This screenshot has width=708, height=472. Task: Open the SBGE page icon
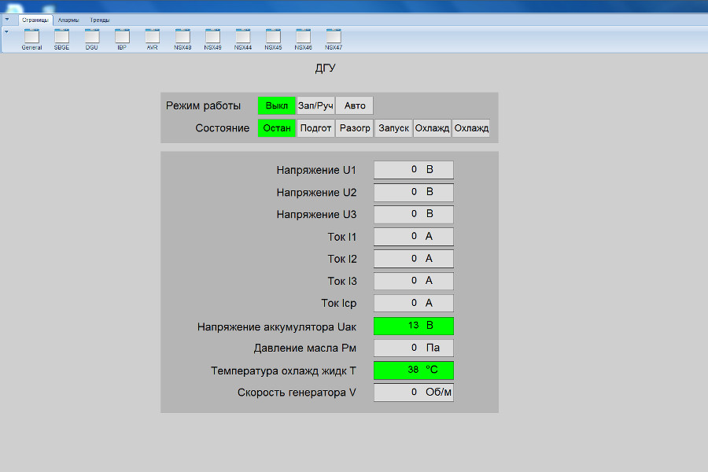click(x=62, y=39)
